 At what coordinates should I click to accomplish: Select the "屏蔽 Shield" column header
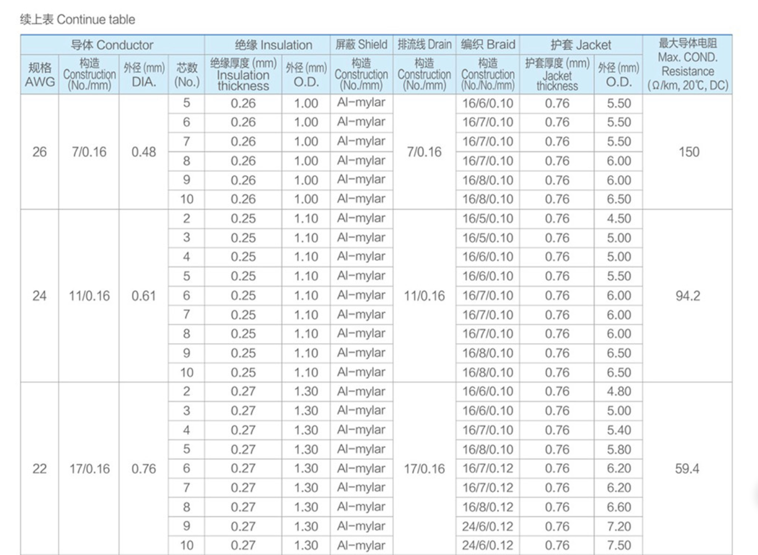tap(361, 45)
